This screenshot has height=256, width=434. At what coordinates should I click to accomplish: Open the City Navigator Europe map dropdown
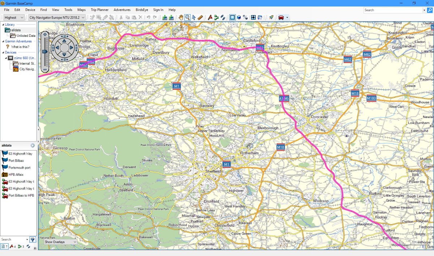tap(57, 17)
